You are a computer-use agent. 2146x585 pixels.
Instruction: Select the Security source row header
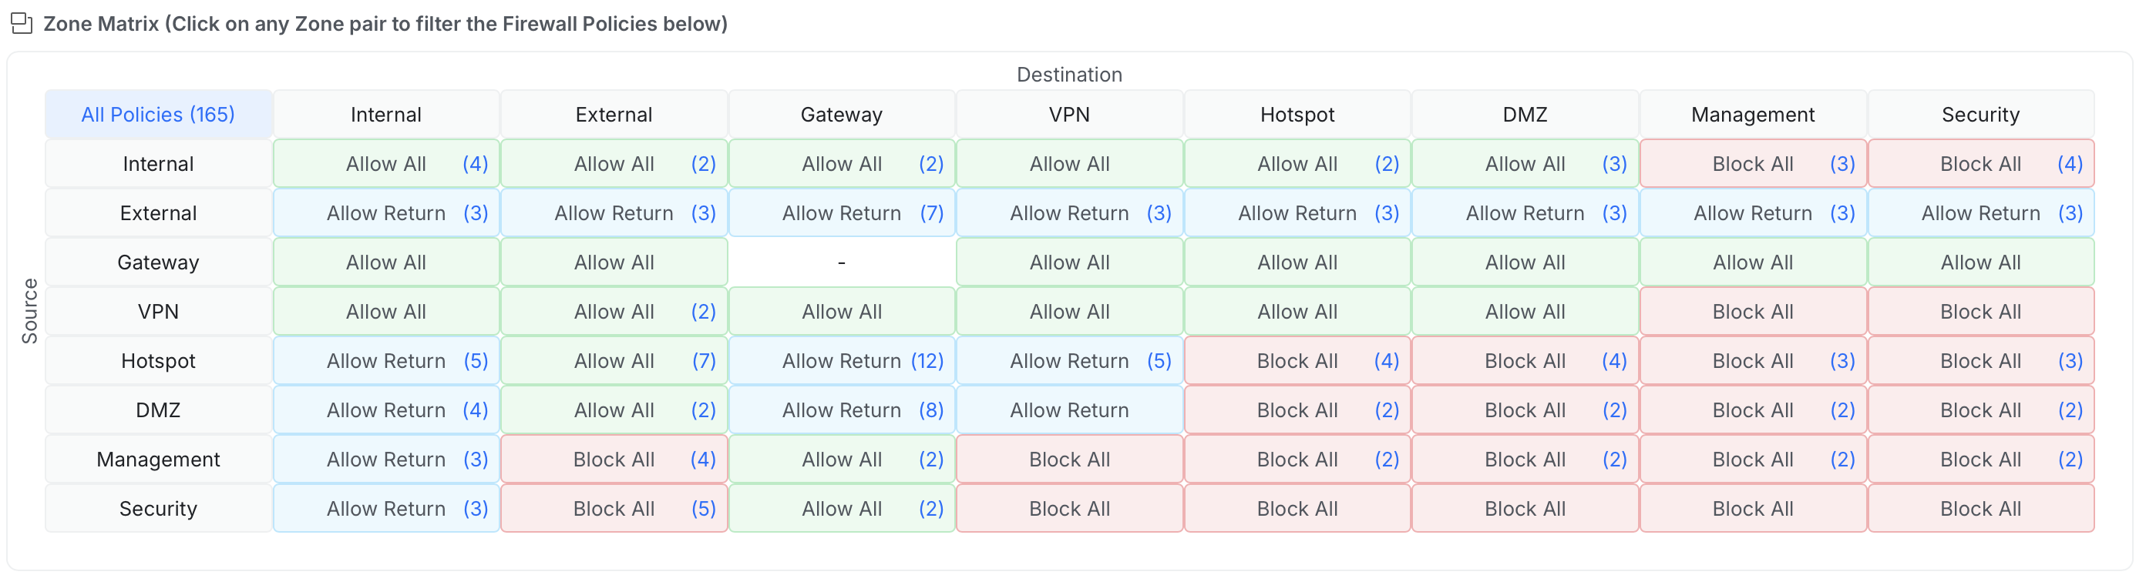158,507
